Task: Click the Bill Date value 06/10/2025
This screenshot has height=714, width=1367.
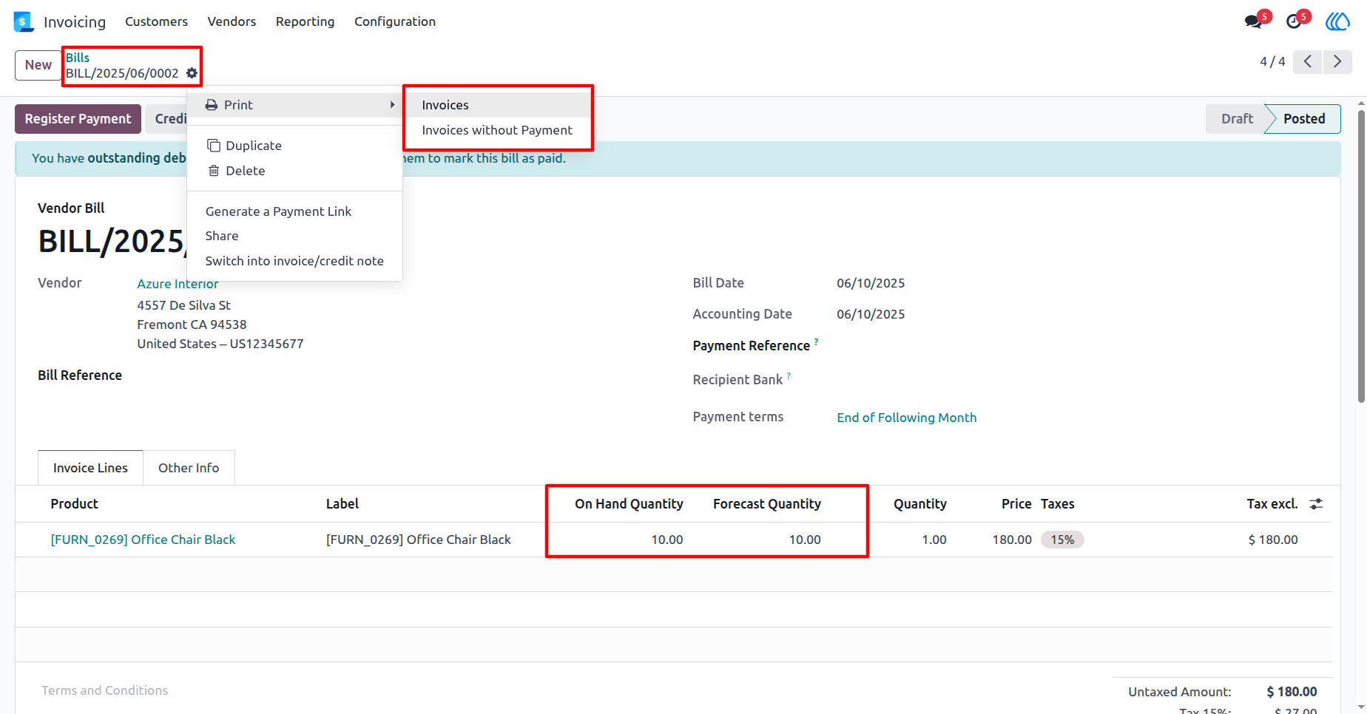Action: coord(871,283)
